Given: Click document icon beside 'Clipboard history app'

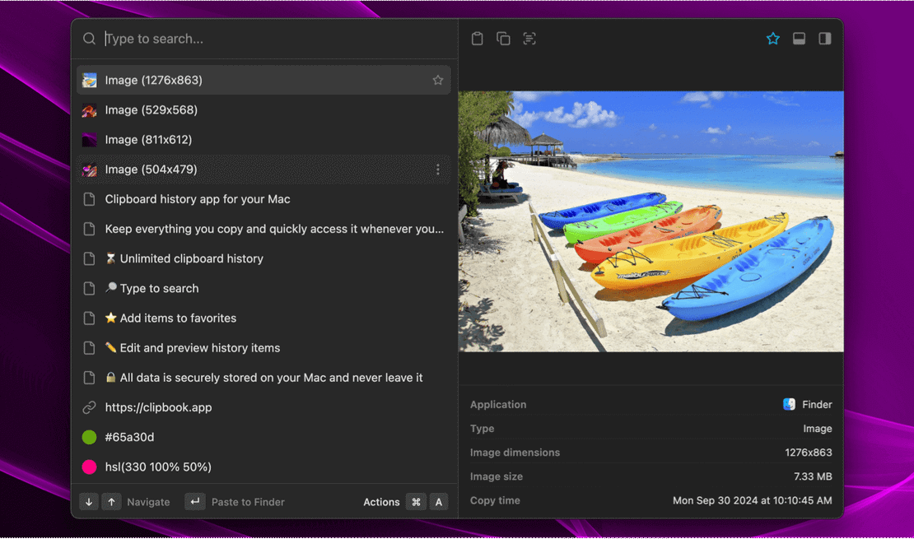Looking at the screenshot, I should (89, 199).
